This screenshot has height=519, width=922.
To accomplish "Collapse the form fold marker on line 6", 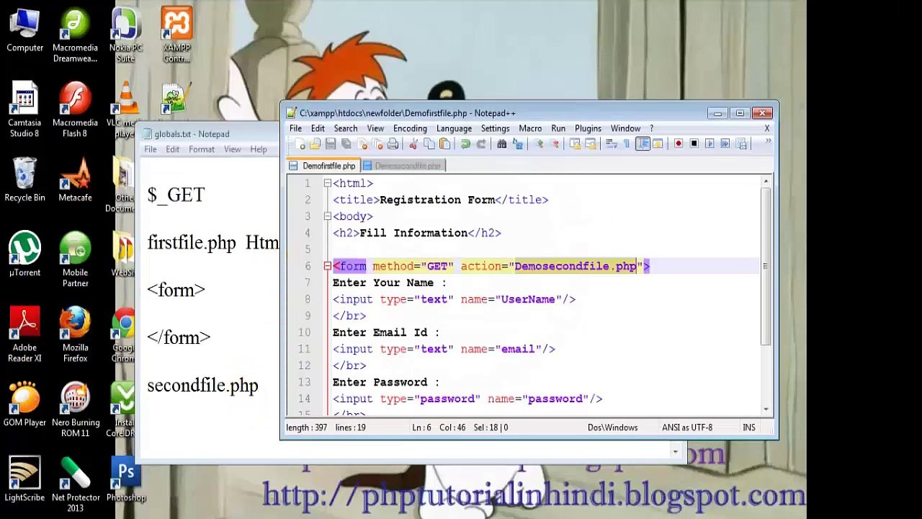I will coord(327,266).
